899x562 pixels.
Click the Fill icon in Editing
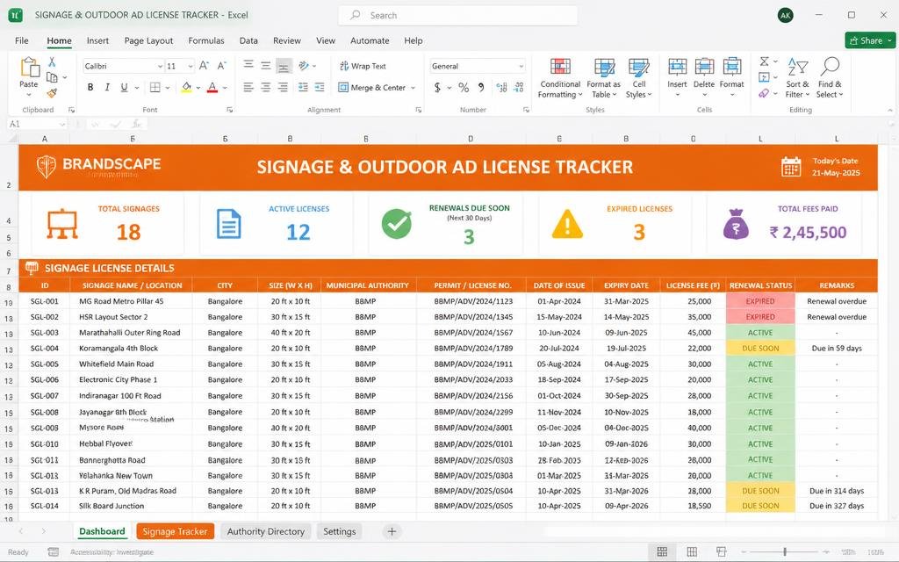tap(765, 77)
